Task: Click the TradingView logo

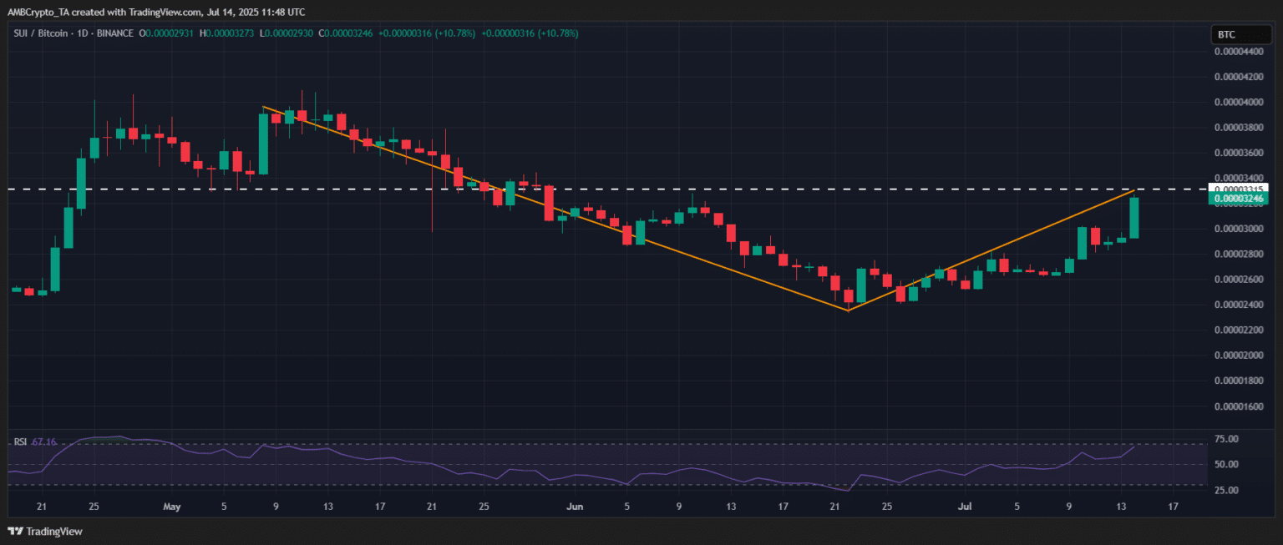Action: point(45,531)
